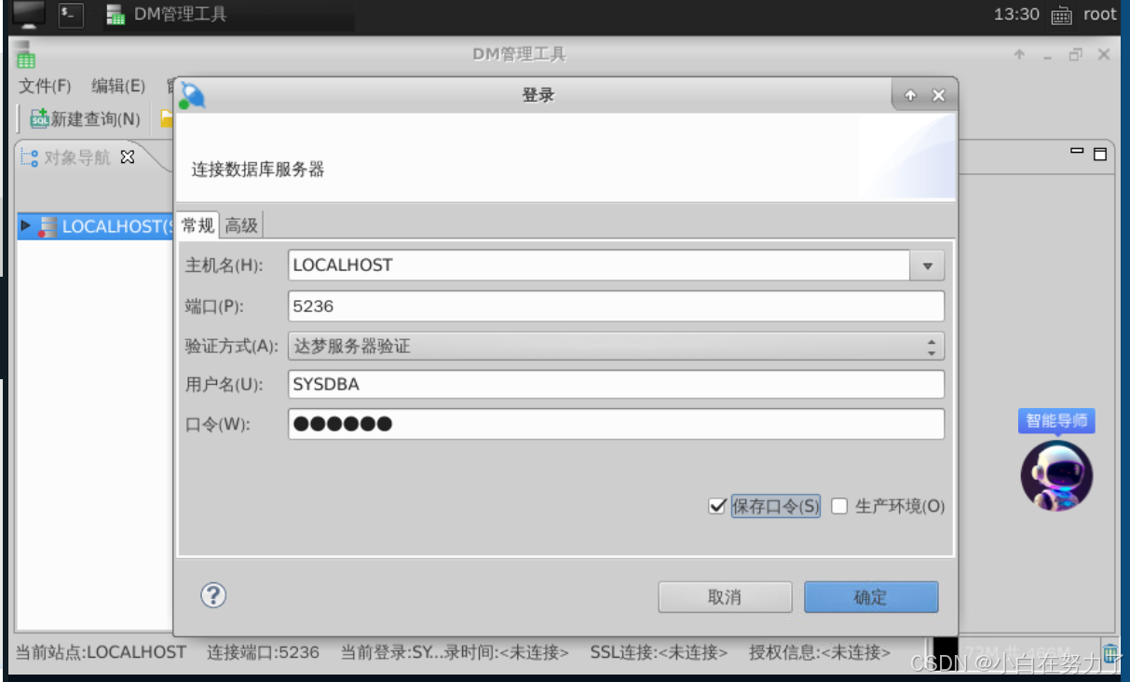The width and height of the screenshot is (1130, 682).
Task: Click the 端口 field showing 5236
Action: (616, 307)
